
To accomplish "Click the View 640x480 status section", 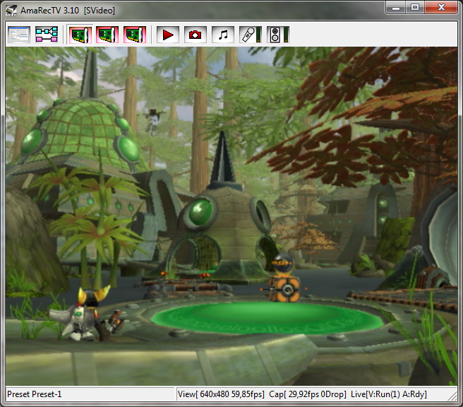I will [221, 394].
